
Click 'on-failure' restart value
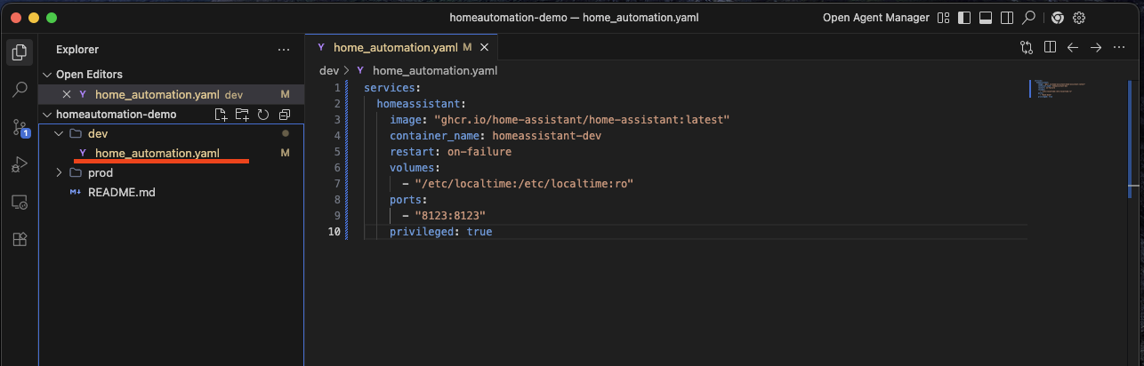click(x=479, y=152)
